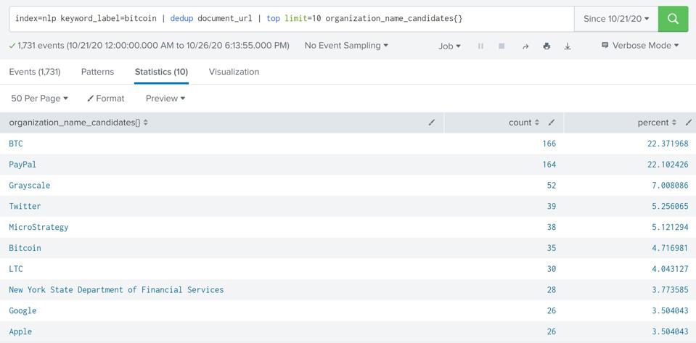Click the Twitter organization link
Screen dimensions: 696x343
tap(25, 207)
